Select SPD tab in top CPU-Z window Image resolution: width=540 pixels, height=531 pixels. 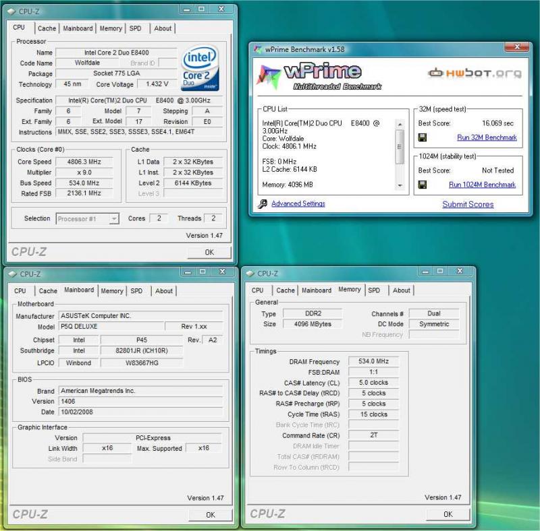(x=136, y=28)
